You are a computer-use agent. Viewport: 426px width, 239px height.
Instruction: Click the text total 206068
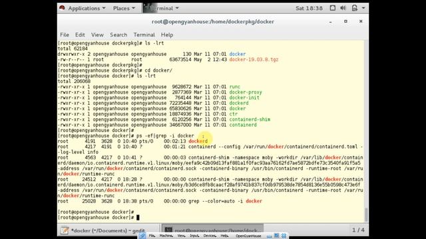click(74, 81)
